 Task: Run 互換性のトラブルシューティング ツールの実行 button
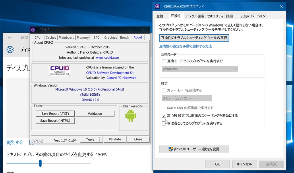194,38
